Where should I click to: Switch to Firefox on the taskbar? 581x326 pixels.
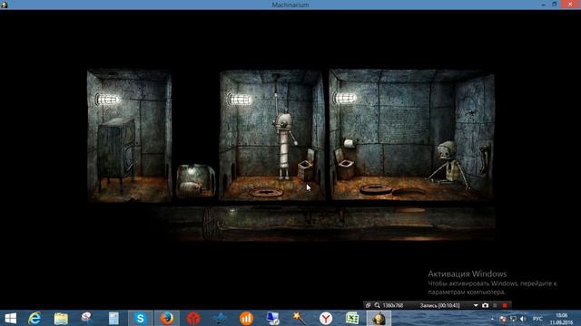(x=167, y=318)
